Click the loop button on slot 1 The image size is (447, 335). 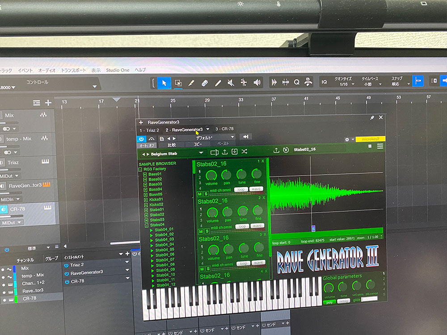pos(241,189)
